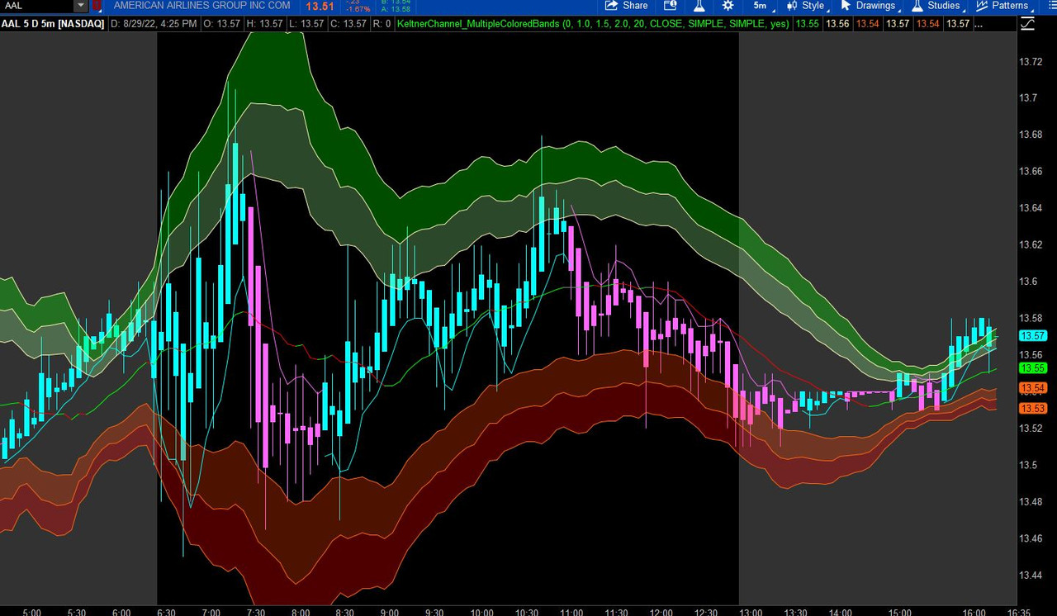Click the cyan 13.57 price bubble on axis
Screen dimensions: 1057x616
(1033, 336)
